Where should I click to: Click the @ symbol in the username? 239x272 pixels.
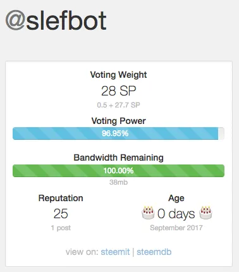pyautogui.click(x=15, y=21)
